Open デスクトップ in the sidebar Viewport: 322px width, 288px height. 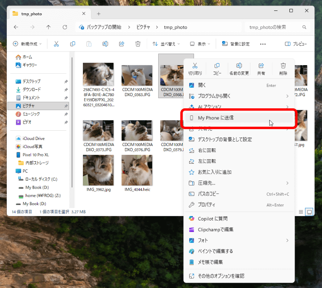38,82
